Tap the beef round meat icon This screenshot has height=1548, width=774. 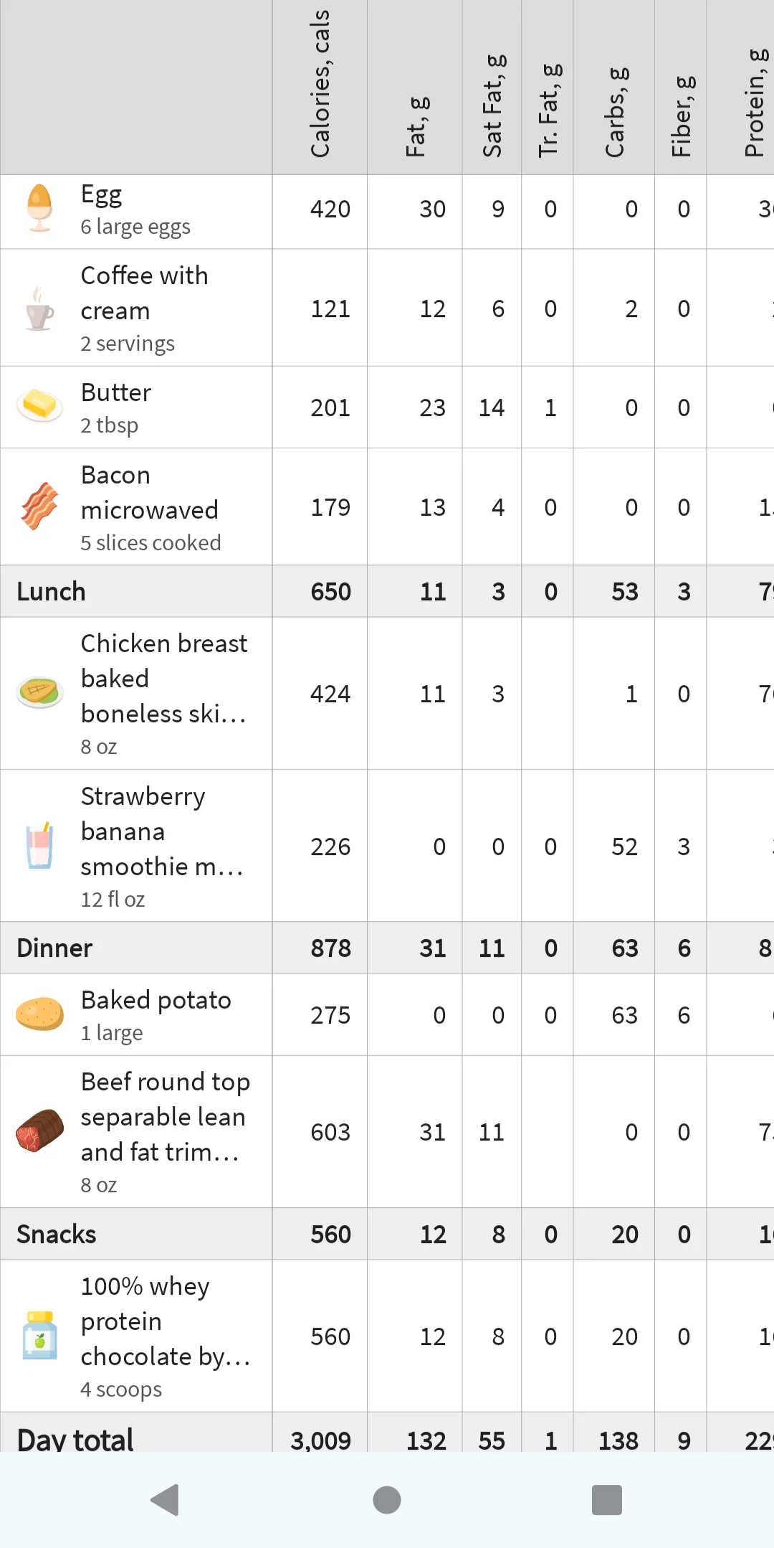(x=39, y=1131)
